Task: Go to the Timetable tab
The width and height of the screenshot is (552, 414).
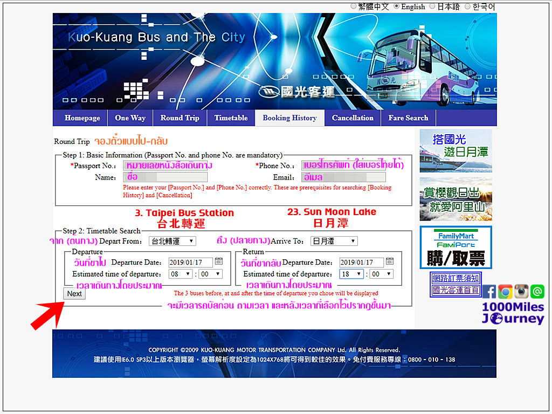Action: click(x=231, y=118)
